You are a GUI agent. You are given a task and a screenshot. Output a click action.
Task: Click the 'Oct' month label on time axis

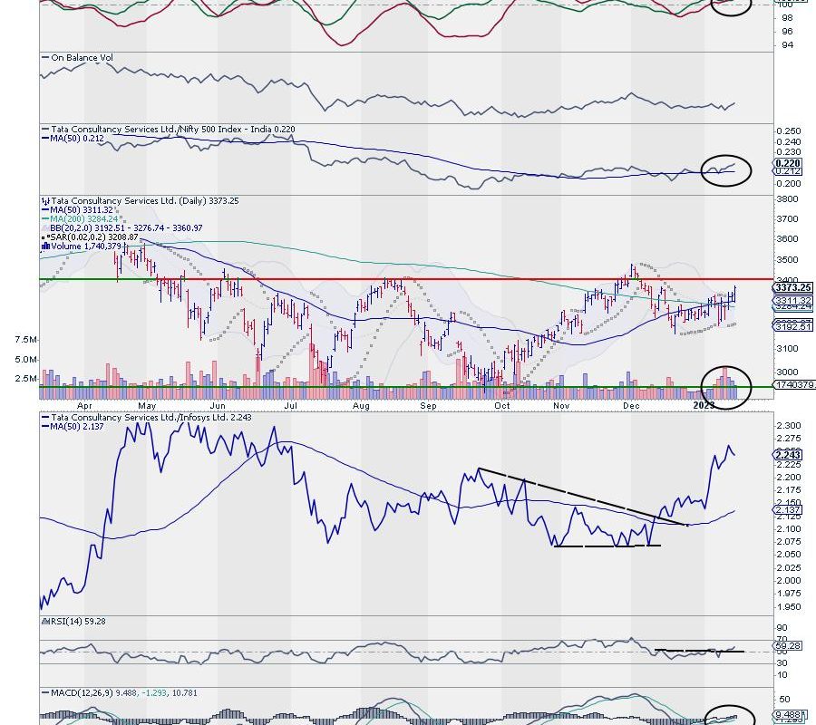point(501,406)
